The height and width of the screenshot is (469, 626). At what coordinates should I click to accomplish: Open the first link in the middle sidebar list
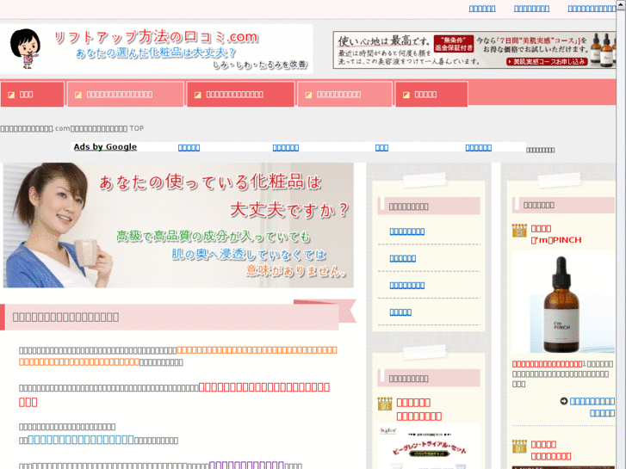tap(406, 231)
